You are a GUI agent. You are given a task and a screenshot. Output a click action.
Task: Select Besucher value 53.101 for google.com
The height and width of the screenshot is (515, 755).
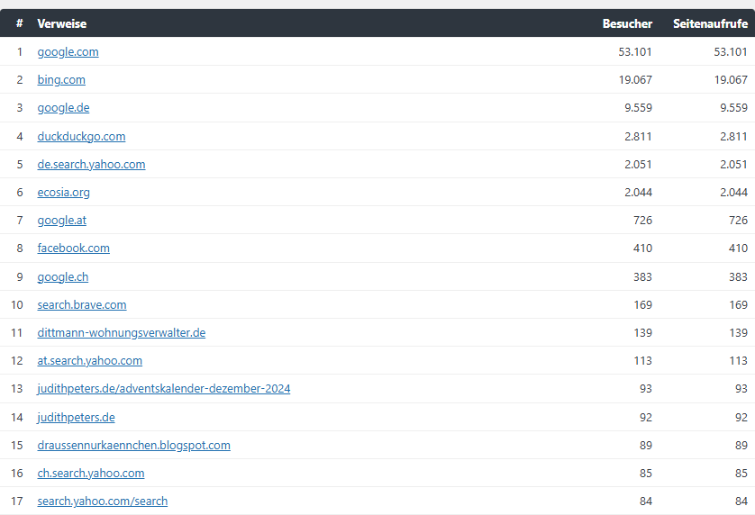point(635,52)
